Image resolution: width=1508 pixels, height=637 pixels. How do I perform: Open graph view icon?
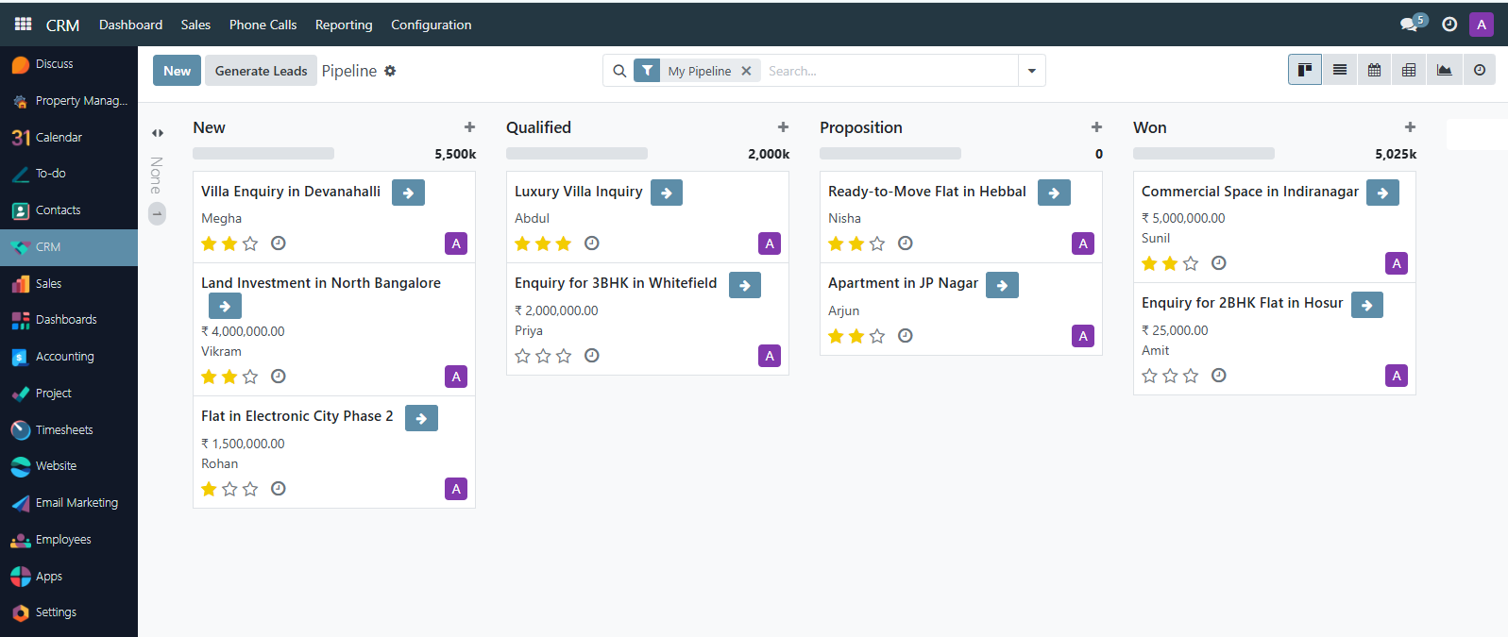1444,70
